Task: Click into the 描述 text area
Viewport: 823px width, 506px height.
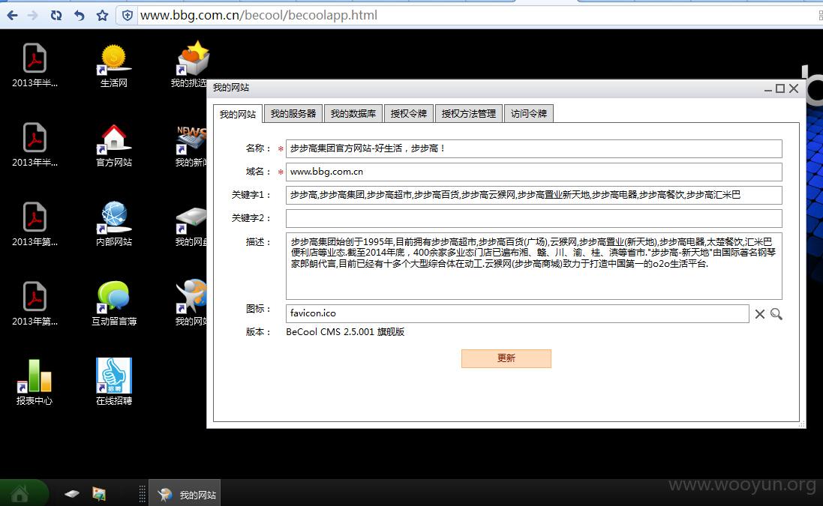Action: click(534, 266)
